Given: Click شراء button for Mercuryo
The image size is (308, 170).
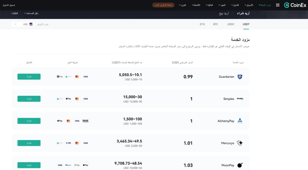Looking at the screenshot, I should coord(29,143).
